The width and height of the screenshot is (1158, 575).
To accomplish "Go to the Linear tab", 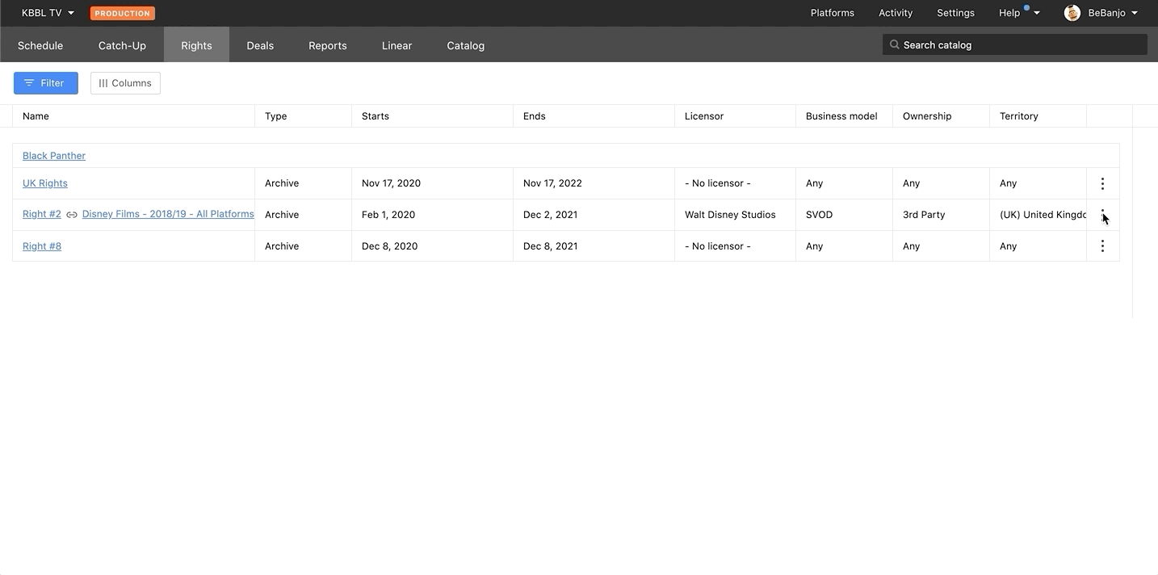I will [x=396, y=45].
